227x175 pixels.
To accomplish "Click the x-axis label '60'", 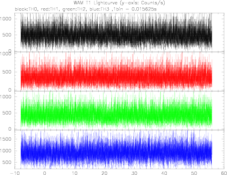I will click(x=224, y=173).
